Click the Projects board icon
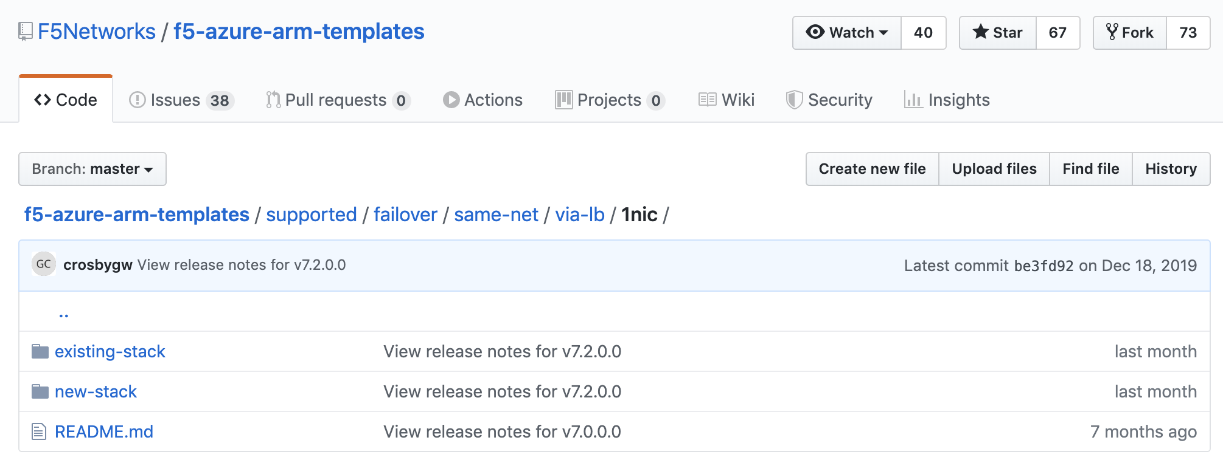1223x457 pixels. click(x=564, y=100)
